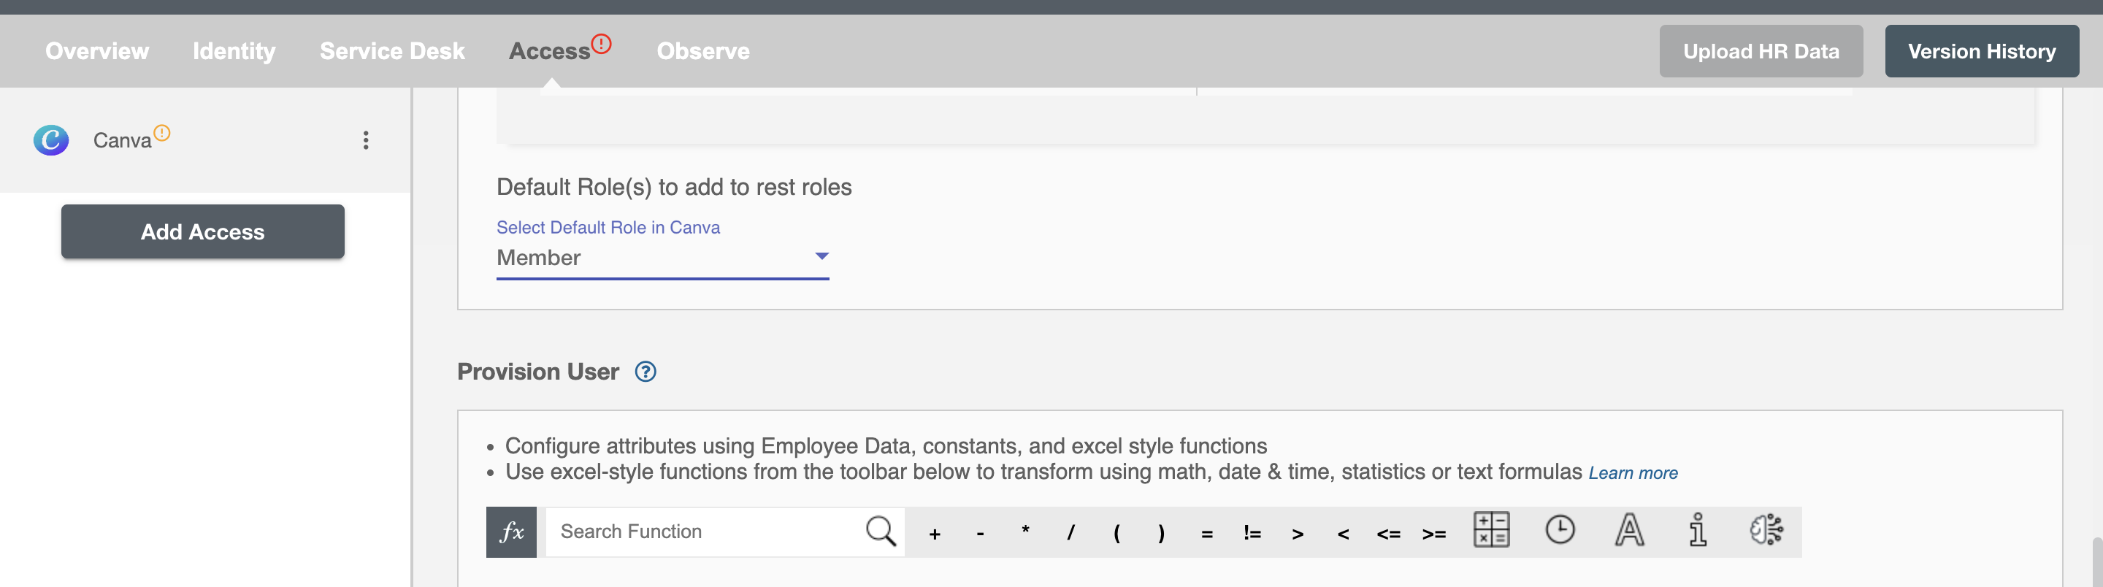
Task: Click the search magnifier icon
Action: pos(881,531)
